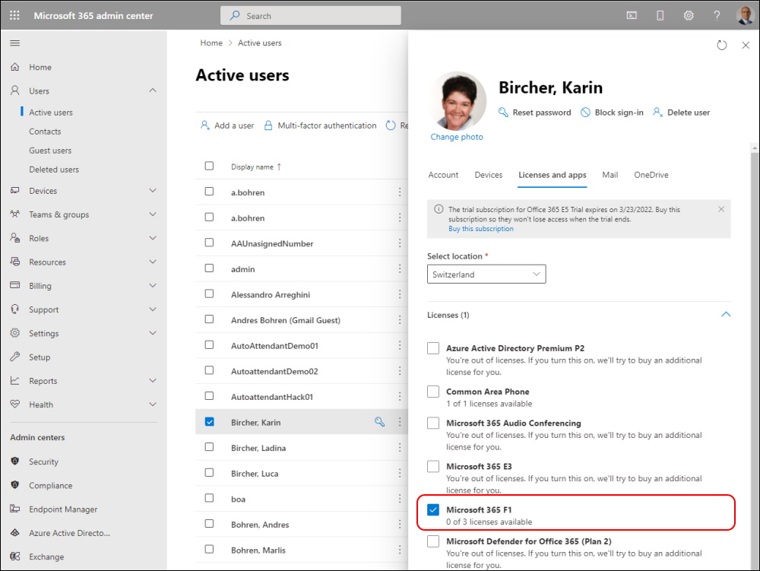Click Buy this subscription link

pos(481,229)
